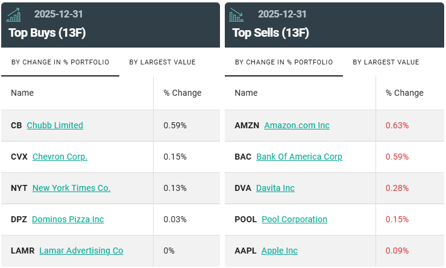The width and height of the screenshot is (446, 268).
Task: Select Top Buys 'By Change in % Portfolio' tab
Action: [60, 62]
